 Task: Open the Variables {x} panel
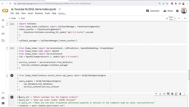point(3,34)
